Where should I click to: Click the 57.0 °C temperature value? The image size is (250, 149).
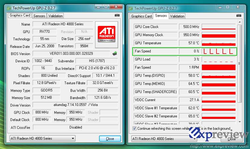click(x=189, y=43)
